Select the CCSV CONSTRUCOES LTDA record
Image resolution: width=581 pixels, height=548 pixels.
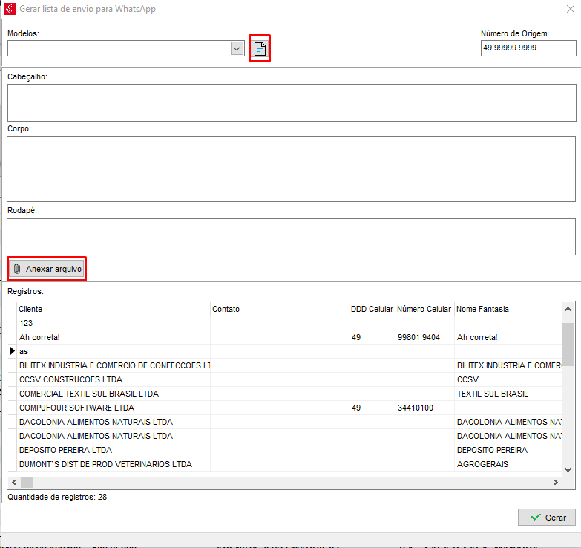click(x=70, y=379)
